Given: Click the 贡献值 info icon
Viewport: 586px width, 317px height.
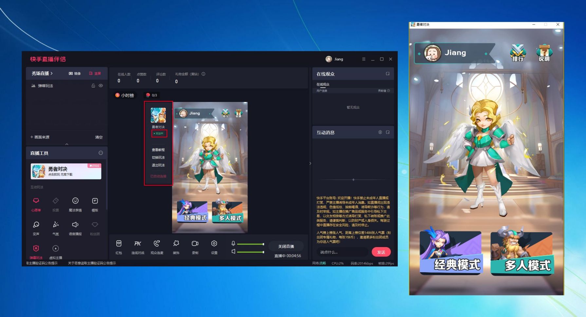Looking at the screenshot, I should [x=389, y=91].
